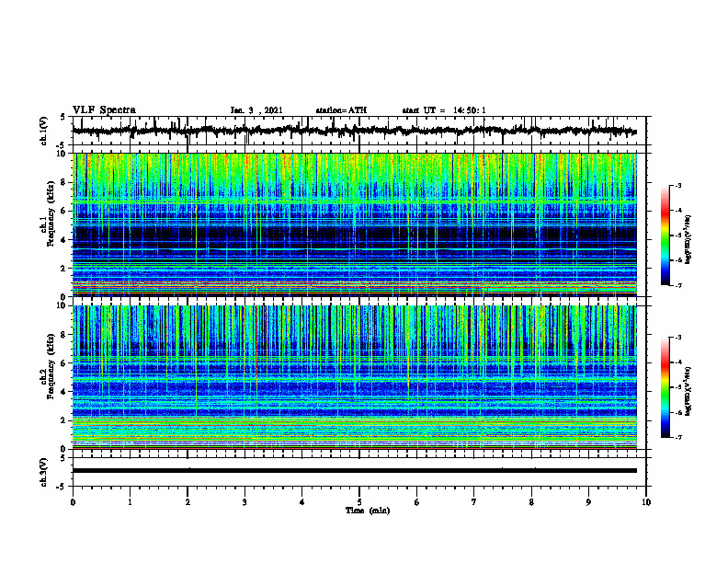Click the "6" time axis tick label

tap(417, 502)
